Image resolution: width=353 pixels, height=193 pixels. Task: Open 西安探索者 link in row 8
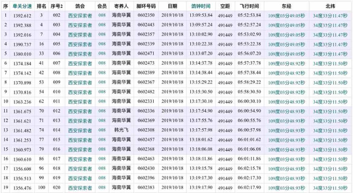pyautogui.click(x=80, y=83)
